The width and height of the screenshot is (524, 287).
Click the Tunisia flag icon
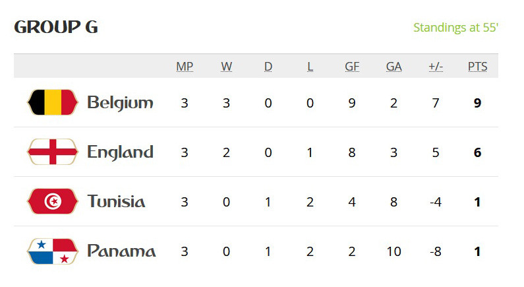pyautogui.click(x=53, y=201)
